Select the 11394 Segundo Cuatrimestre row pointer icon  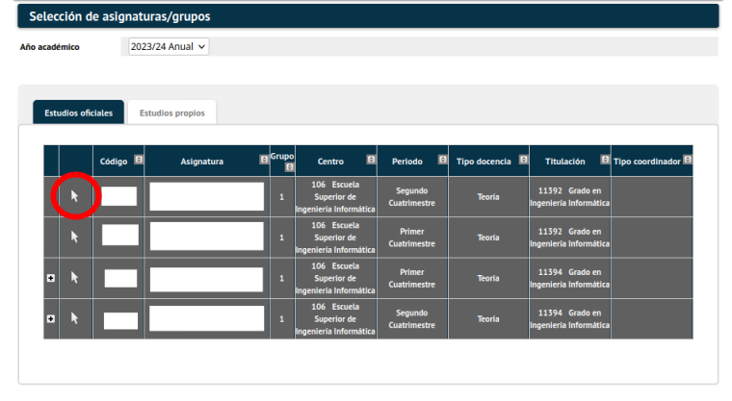pyautogui.click(x=75, y=318)
